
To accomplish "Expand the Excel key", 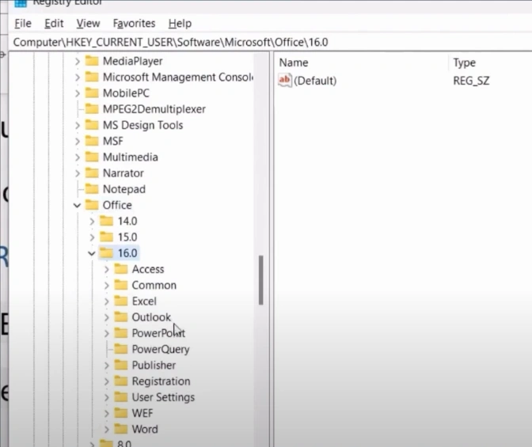I will (107, 301).
